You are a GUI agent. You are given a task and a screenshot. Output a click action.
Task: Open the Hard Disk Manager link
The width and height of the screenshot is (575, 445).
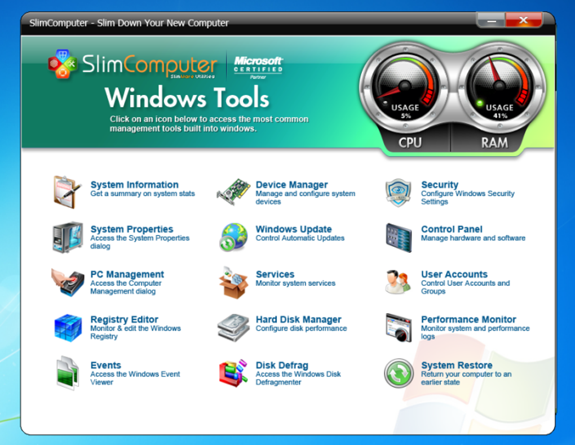tap(299, 319)
